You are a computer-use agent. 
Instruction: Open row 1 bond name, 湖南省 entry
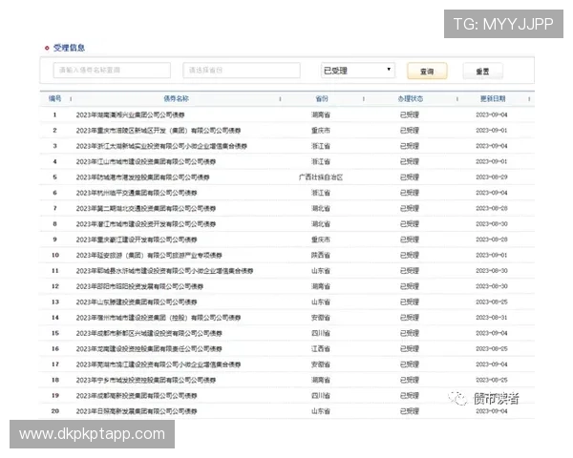click(130, 114)
